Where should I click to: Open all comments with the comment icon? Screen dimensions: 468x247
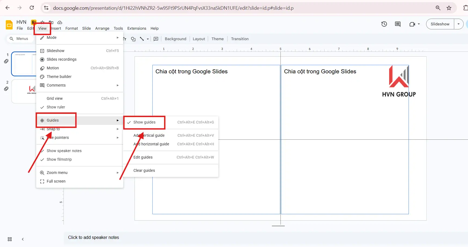pyautogui.click(x=397, y=24)
